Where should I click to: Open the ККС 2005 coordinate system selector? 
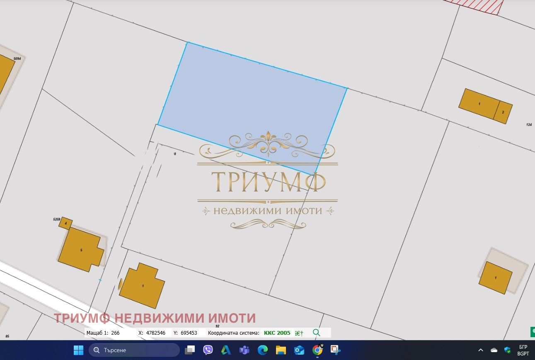277,333
